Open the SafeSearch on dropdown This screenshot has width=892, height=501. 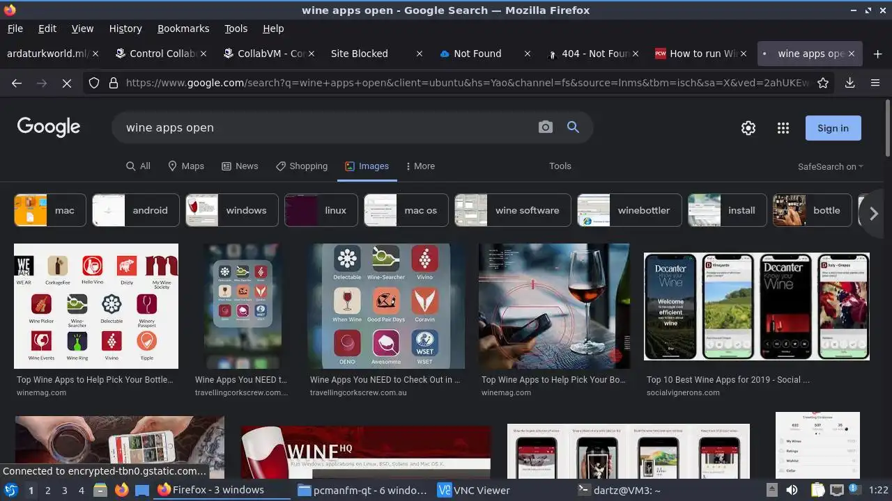click(x=830, y=166)
